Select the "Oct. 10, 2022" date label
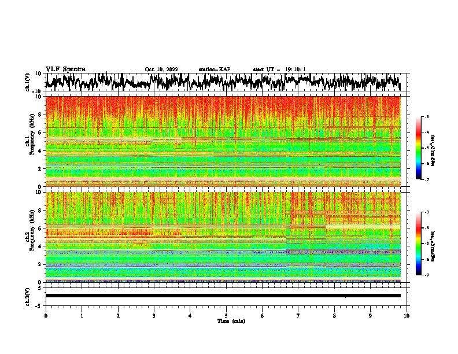Viewport: 458px width, 354px height. tap(161, 69)
